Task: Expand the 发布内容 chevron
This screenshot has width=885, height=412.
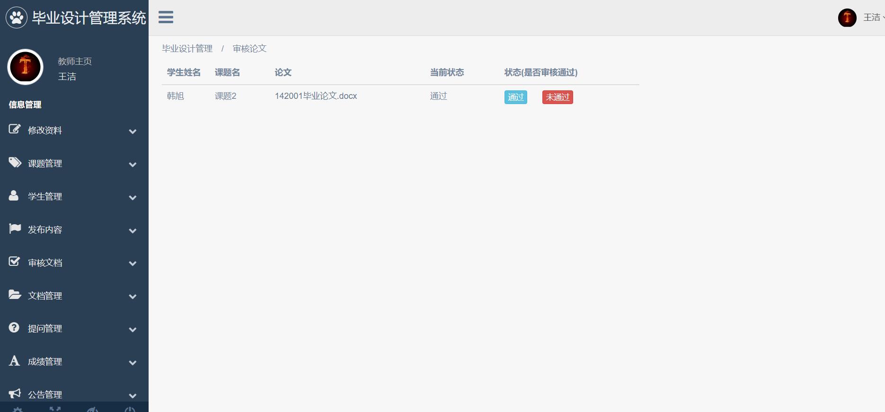Action: 133,231
